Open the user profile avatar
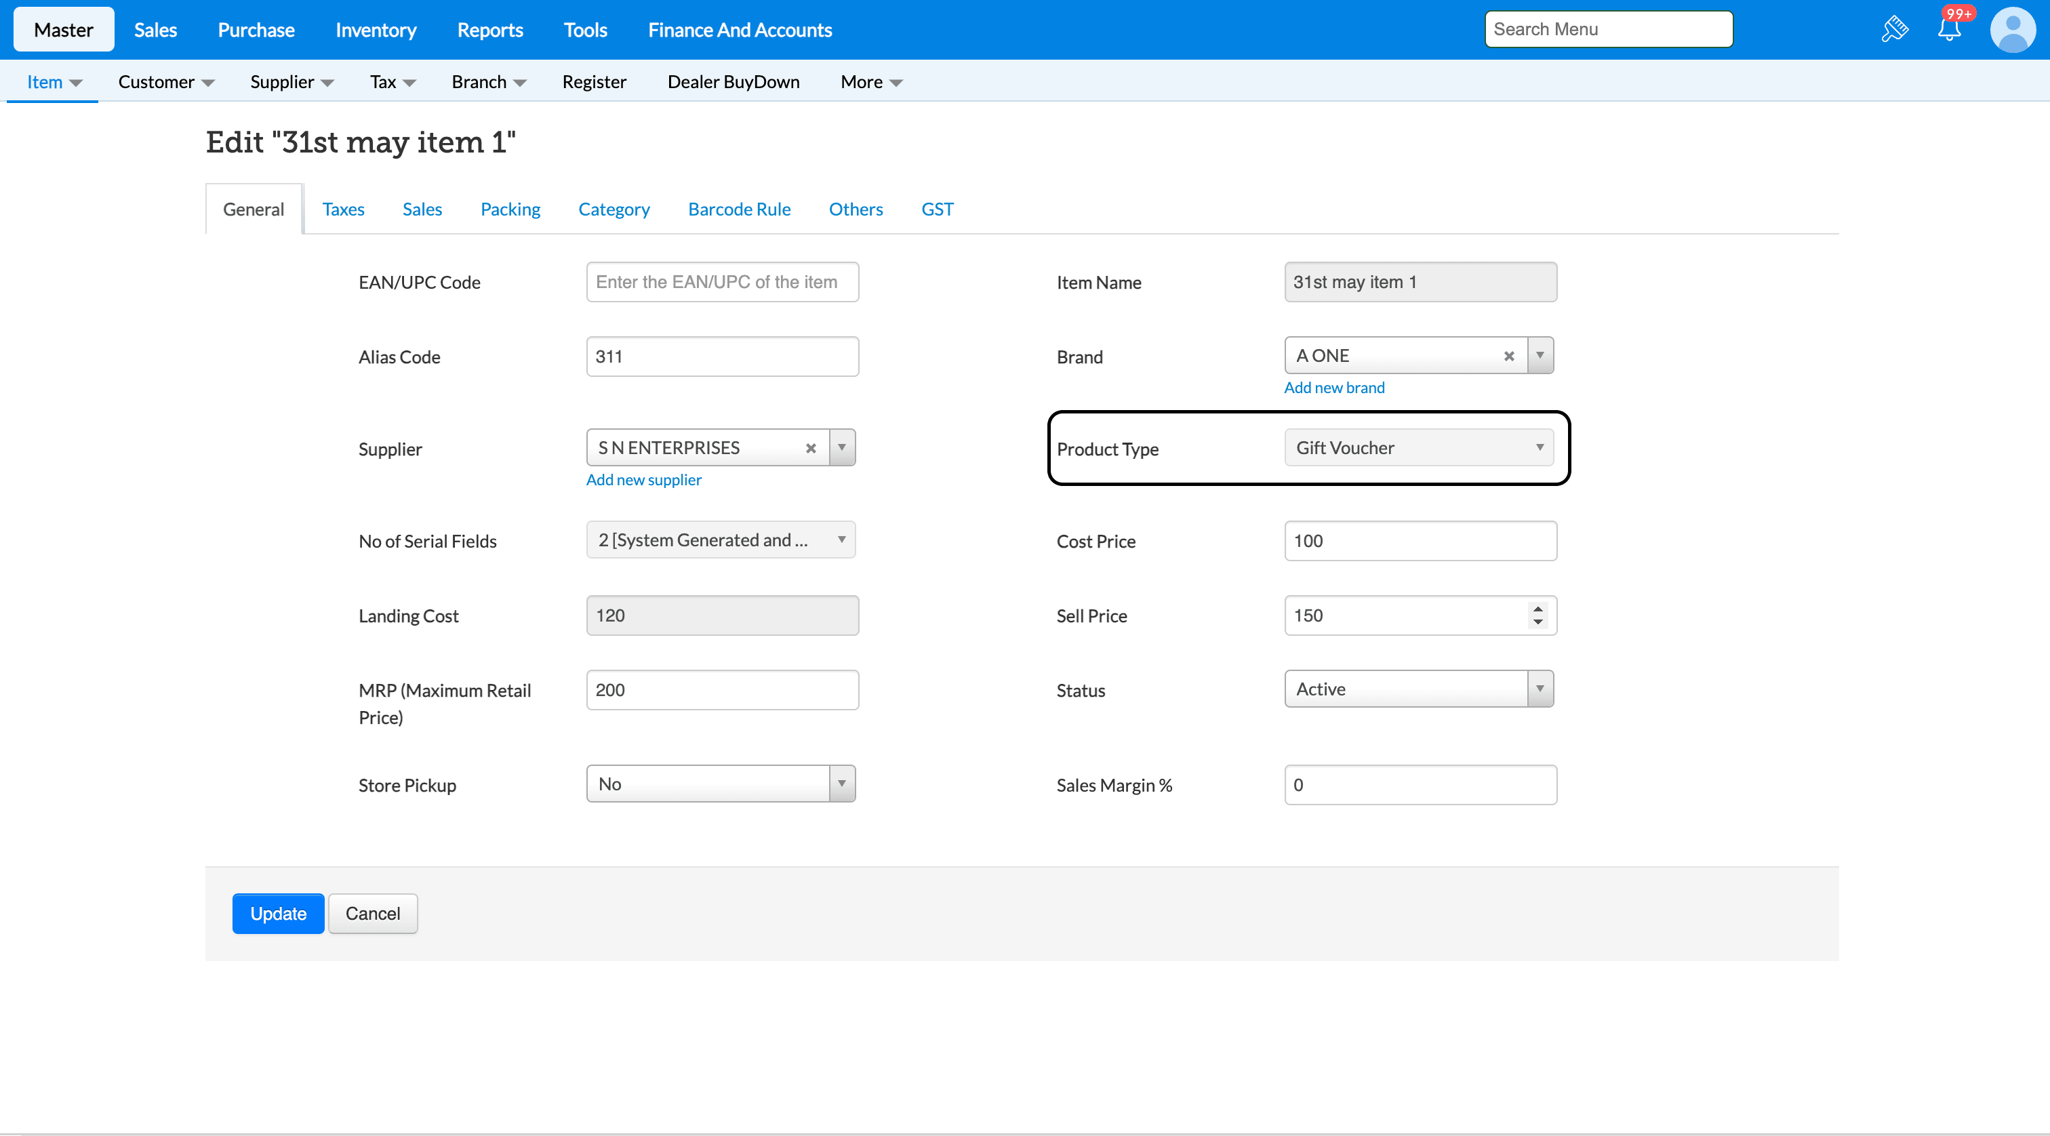Viewport: 2050px width, 1136px height. (2013, 29)
